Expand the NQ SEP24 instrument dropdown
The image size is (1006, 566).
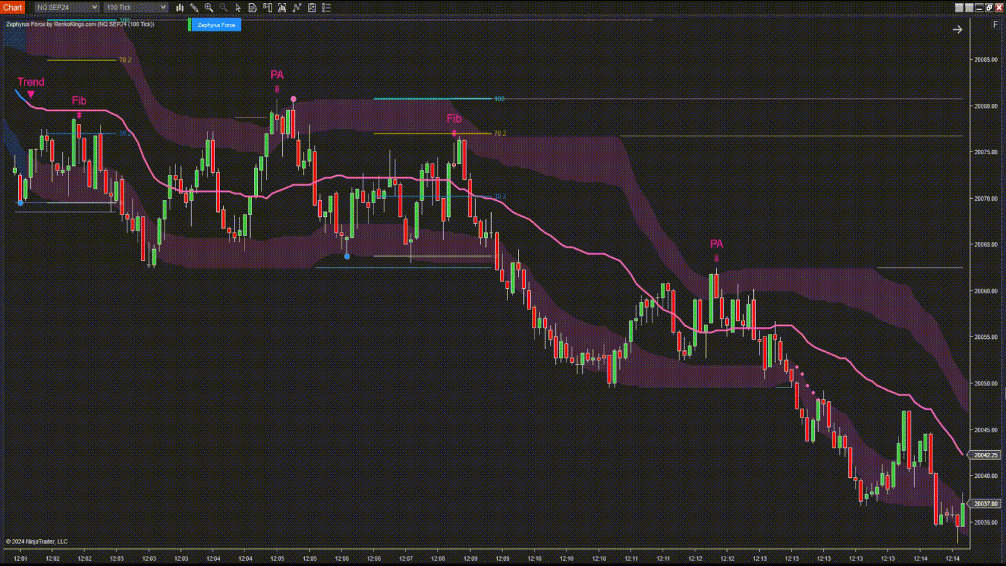pos(67,8)
